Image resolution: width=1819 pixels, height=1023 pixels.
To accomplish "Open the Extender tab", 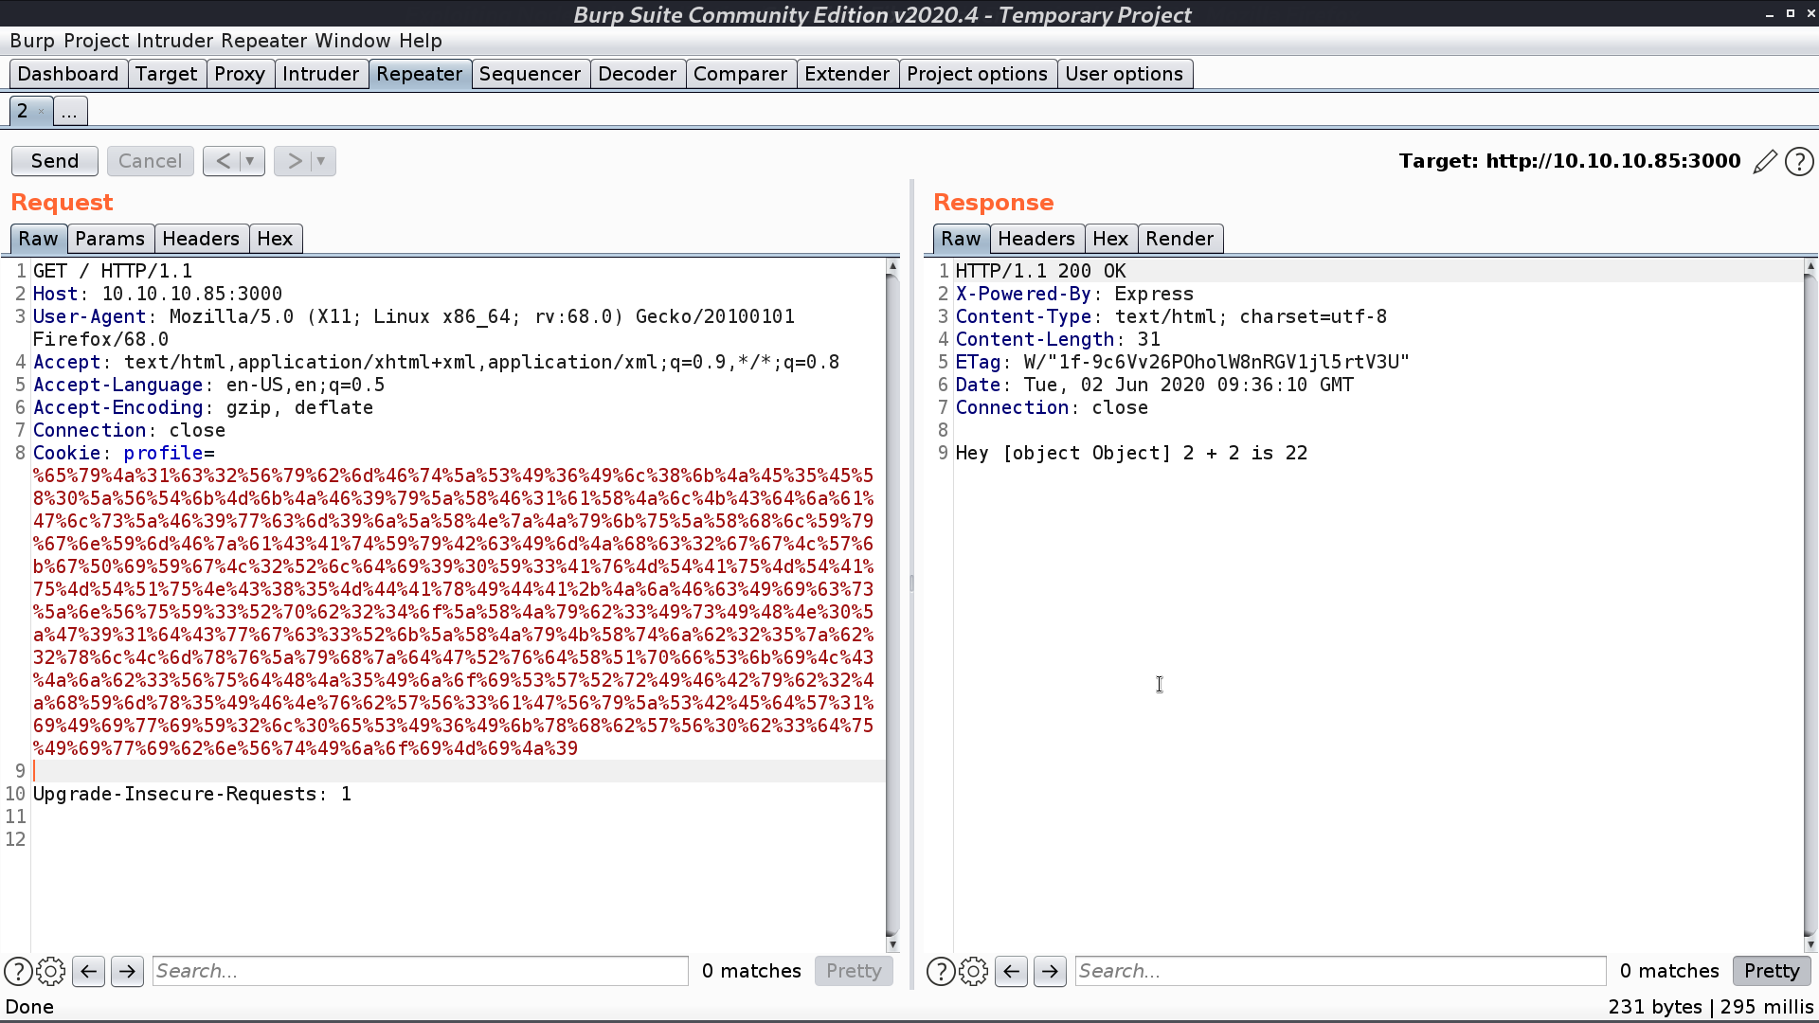I will click(x=847, y=74).
